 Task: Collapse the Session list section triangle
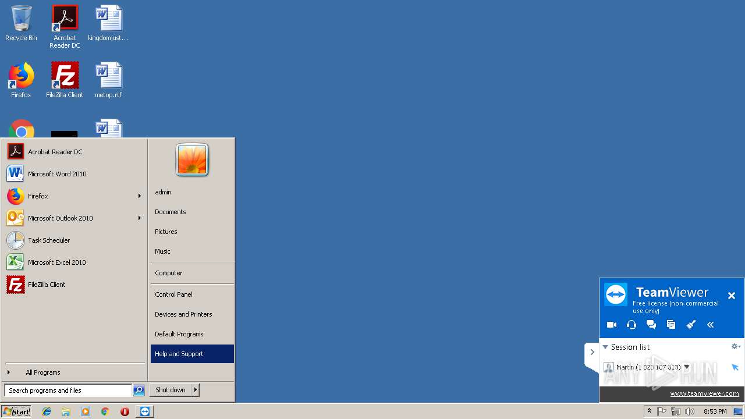[605, 347]
